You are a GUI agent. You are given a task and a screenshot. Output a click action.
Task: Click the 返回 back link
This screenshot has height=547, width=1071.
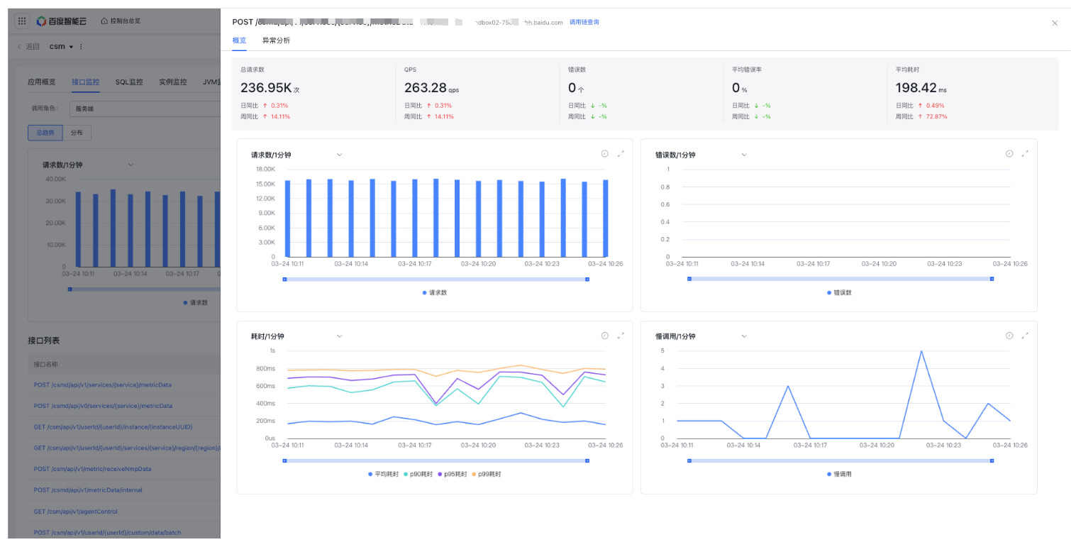pyautogui.click(x=33, y=47)
